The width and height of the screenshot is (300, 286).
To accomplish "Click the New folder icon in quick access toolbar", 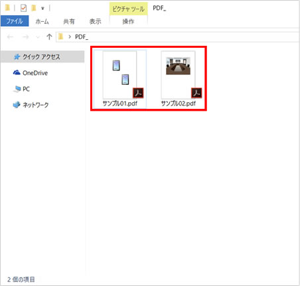I will point(34,8).
